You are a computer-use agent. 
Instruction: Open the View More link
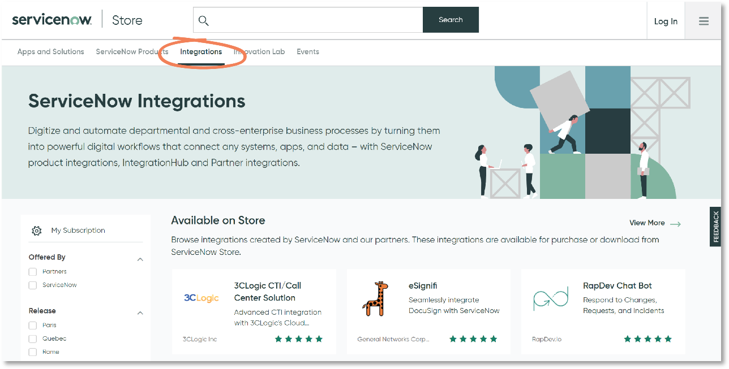647,223
